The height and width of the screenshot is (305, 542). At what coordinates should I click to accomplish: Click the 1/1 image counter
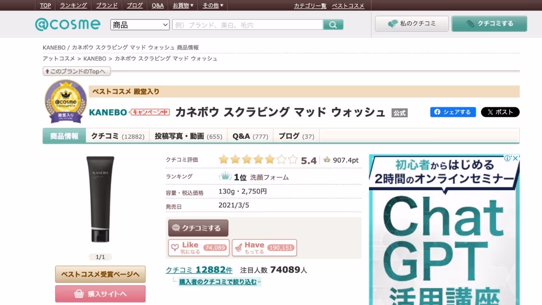[x=100, y=257]
